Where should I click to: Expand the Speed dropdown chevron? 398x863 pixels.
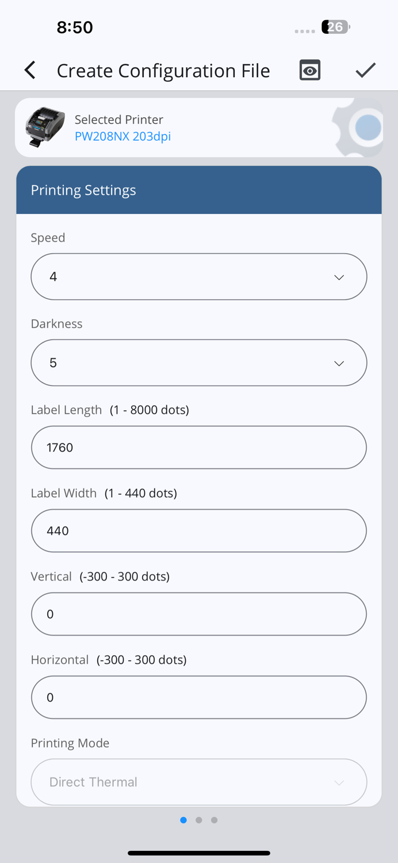[339, 277]
